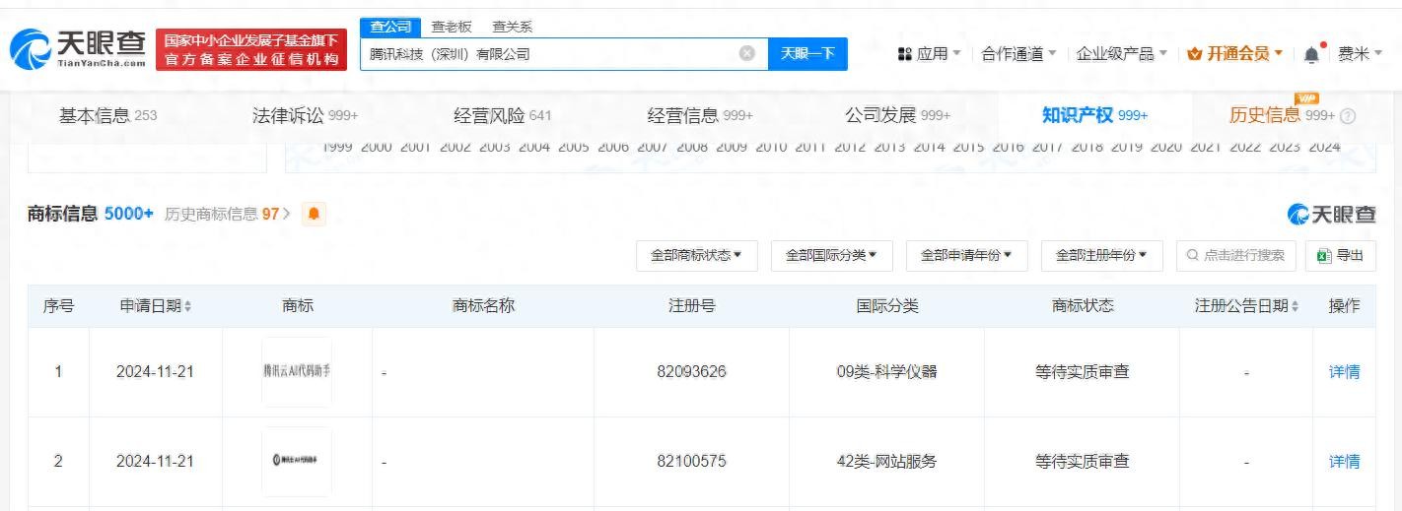Open 详情 for trademark 82093626
Viewport: 1402px width, 511px height.
coord(1344,372)
